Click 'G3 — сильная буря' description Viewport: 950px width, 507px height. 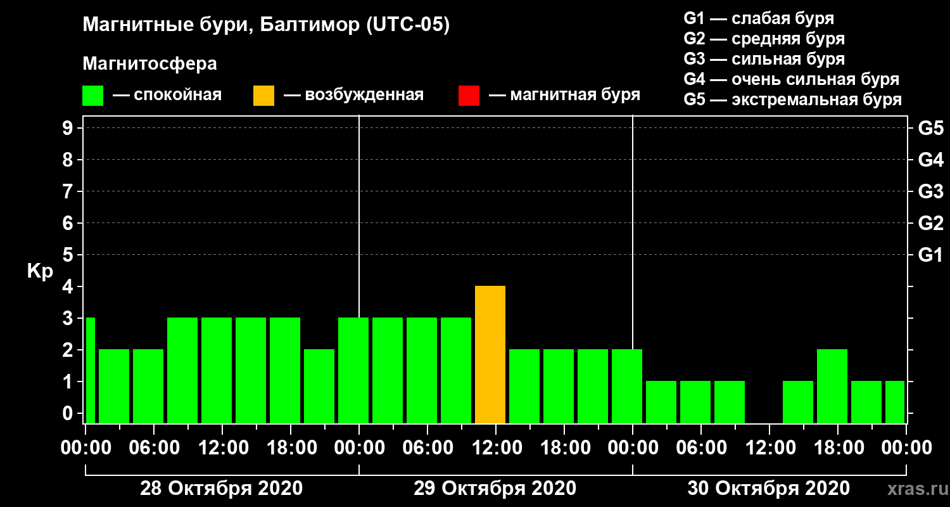click(x=764, y=59)
